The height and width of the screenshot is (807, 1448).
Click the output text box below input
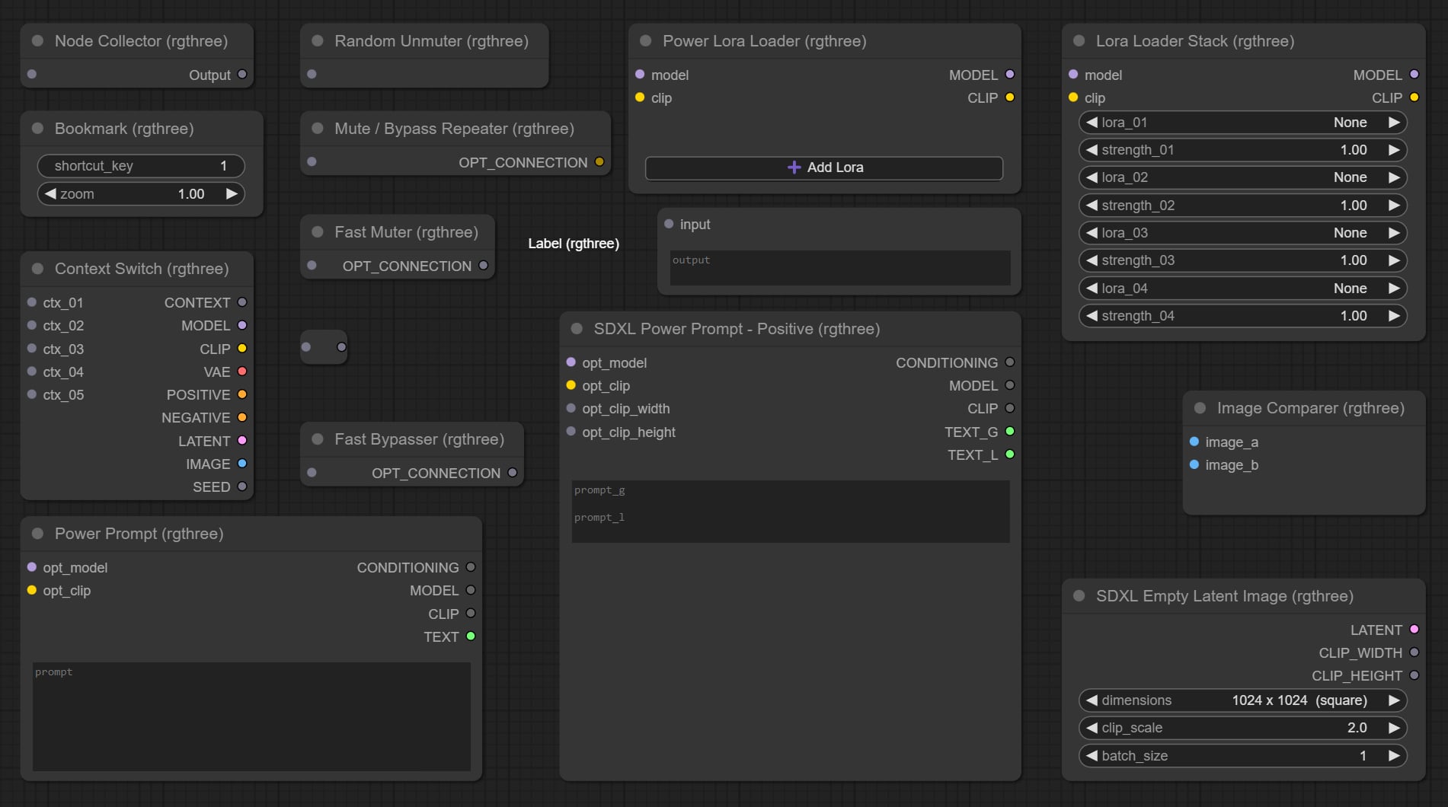(840, 268)
